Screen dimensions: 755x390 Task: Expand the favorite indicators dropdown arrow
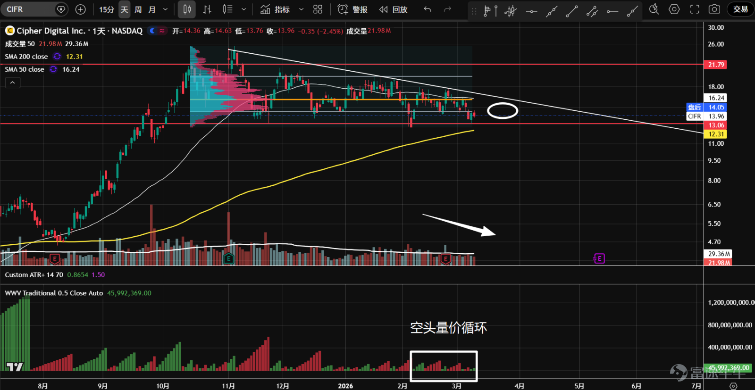[301, 9]
